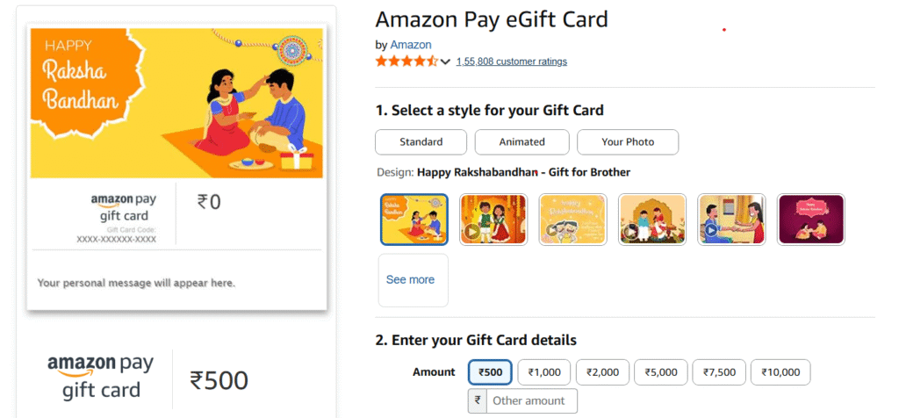Expand designs with See more

(x=413, y=280)
